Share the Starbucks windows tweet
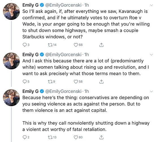 point(101,45)
